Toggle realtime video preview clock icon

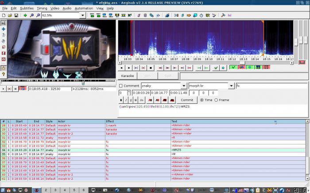tap(4, 68)
